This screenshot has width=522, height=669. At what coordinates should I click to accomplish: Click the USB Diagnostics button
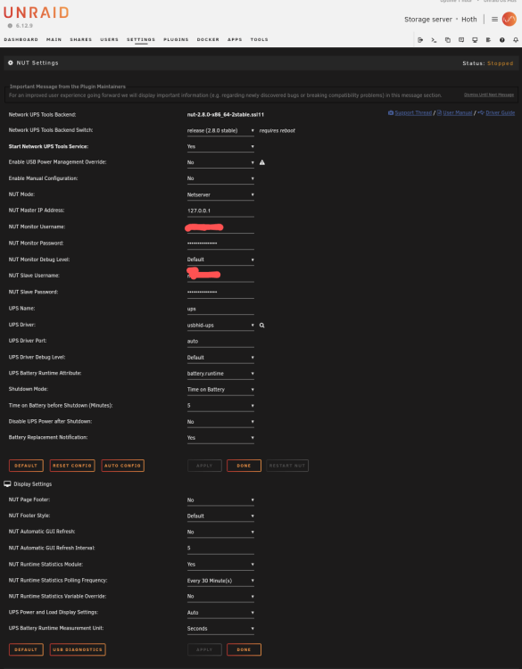pyautogui.click(x=78, y=649)
